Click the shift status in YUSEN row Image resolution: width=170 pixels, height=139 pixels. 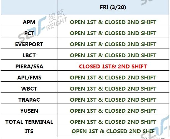coord(113,111)
